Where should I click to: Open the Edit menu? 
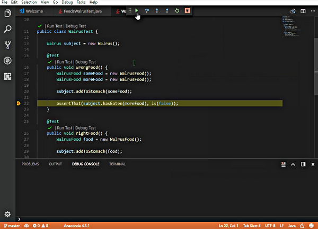point(14,2)
